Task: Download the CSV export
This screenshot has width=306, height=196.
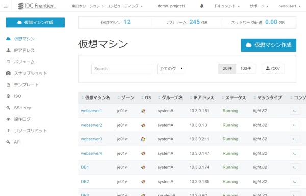Action: (273, 69)
